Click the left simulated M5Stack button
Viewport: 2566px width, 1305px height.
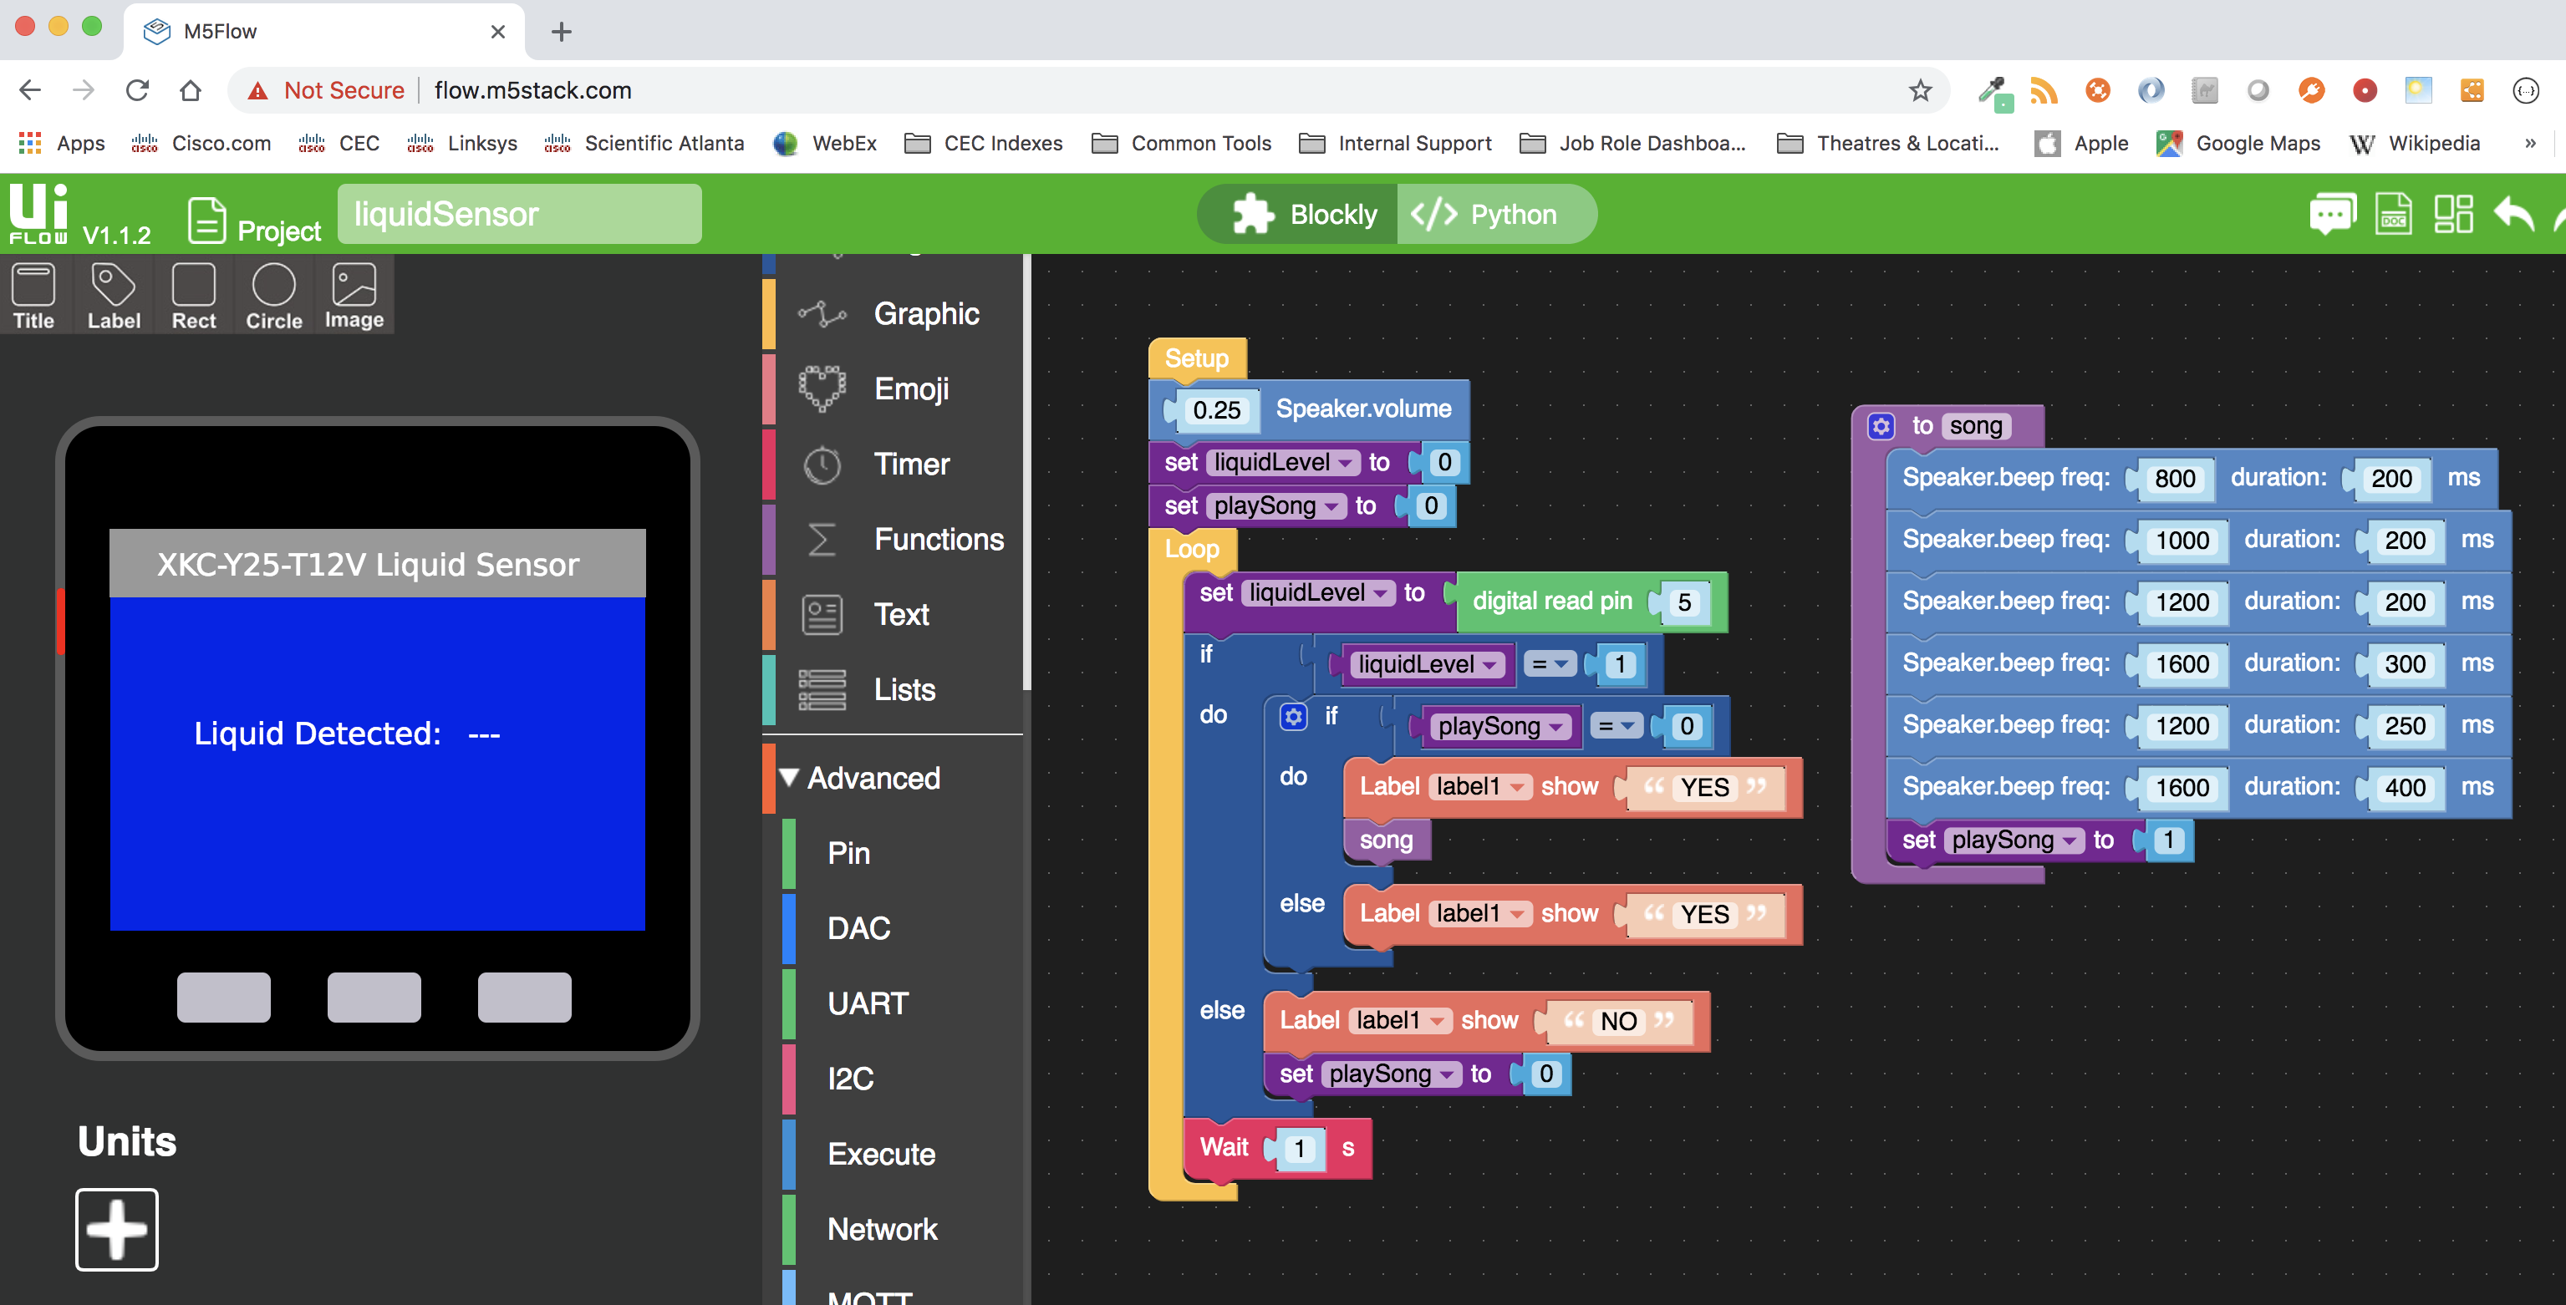224,998
